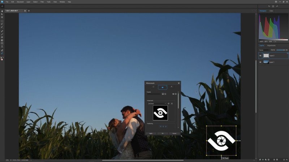This screenshot has width=289, height=162.
Task: Add a new document tab
Action: (29, 11)
